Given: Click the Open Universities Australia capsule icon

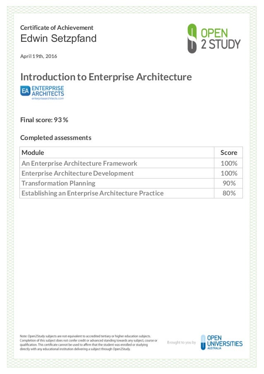Looking at the screenshot, I should coord(203,342).
